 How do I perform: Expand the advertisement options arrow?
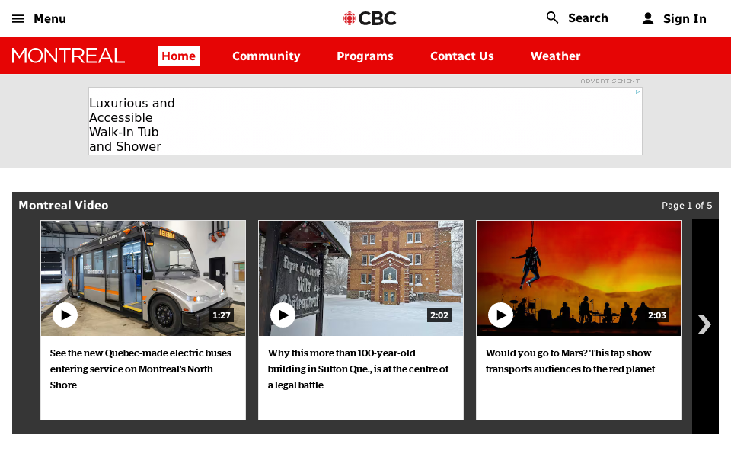[x=638, y=91]
